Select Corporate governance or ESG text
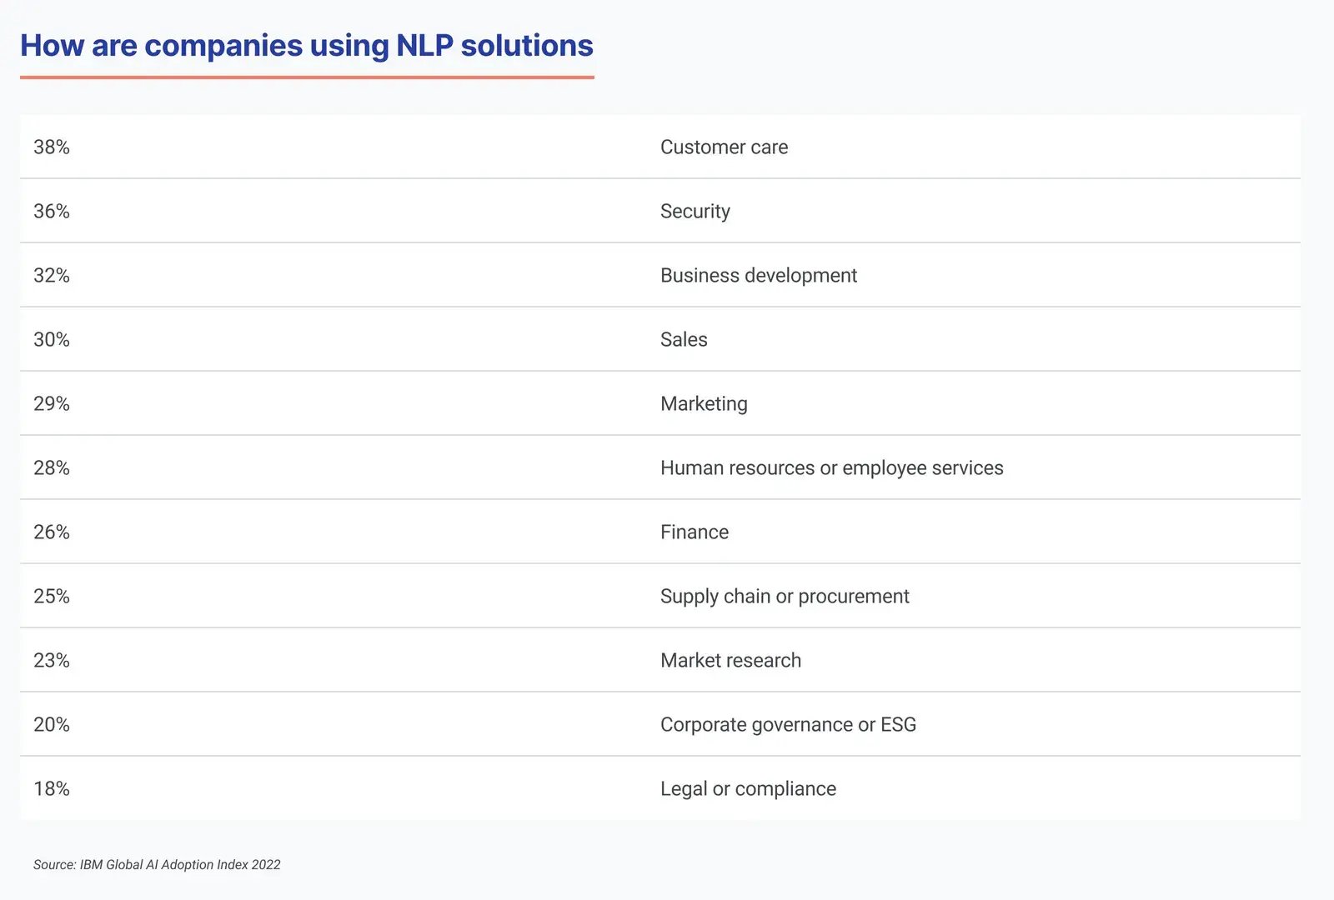Viewport: 1334px width, 900px height. click(788, 725)
